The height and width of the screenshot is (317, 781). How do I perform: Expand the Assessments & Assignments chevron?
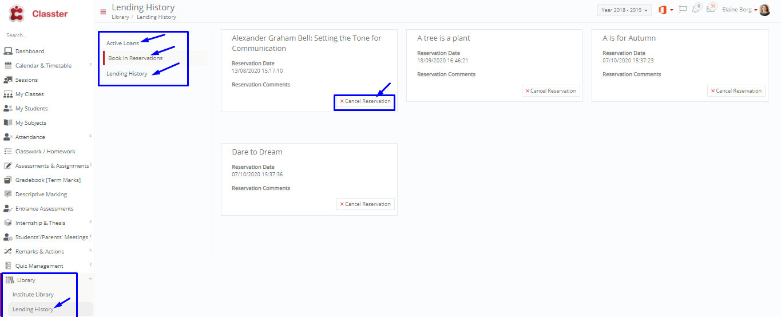click(x=91, y=165)
